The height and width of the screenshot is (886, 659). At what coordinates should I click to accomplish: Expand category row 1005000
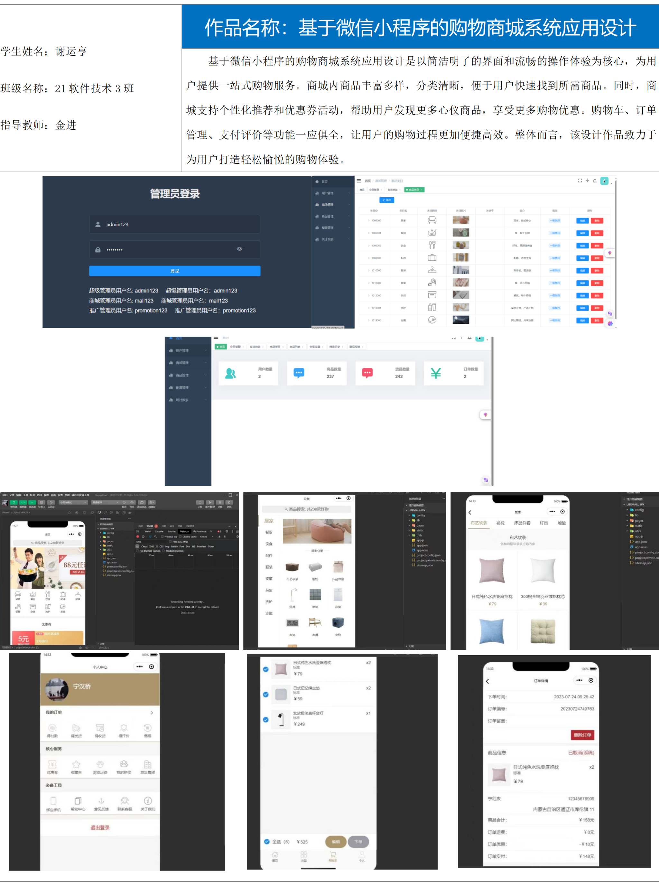[x=368, y=220]
